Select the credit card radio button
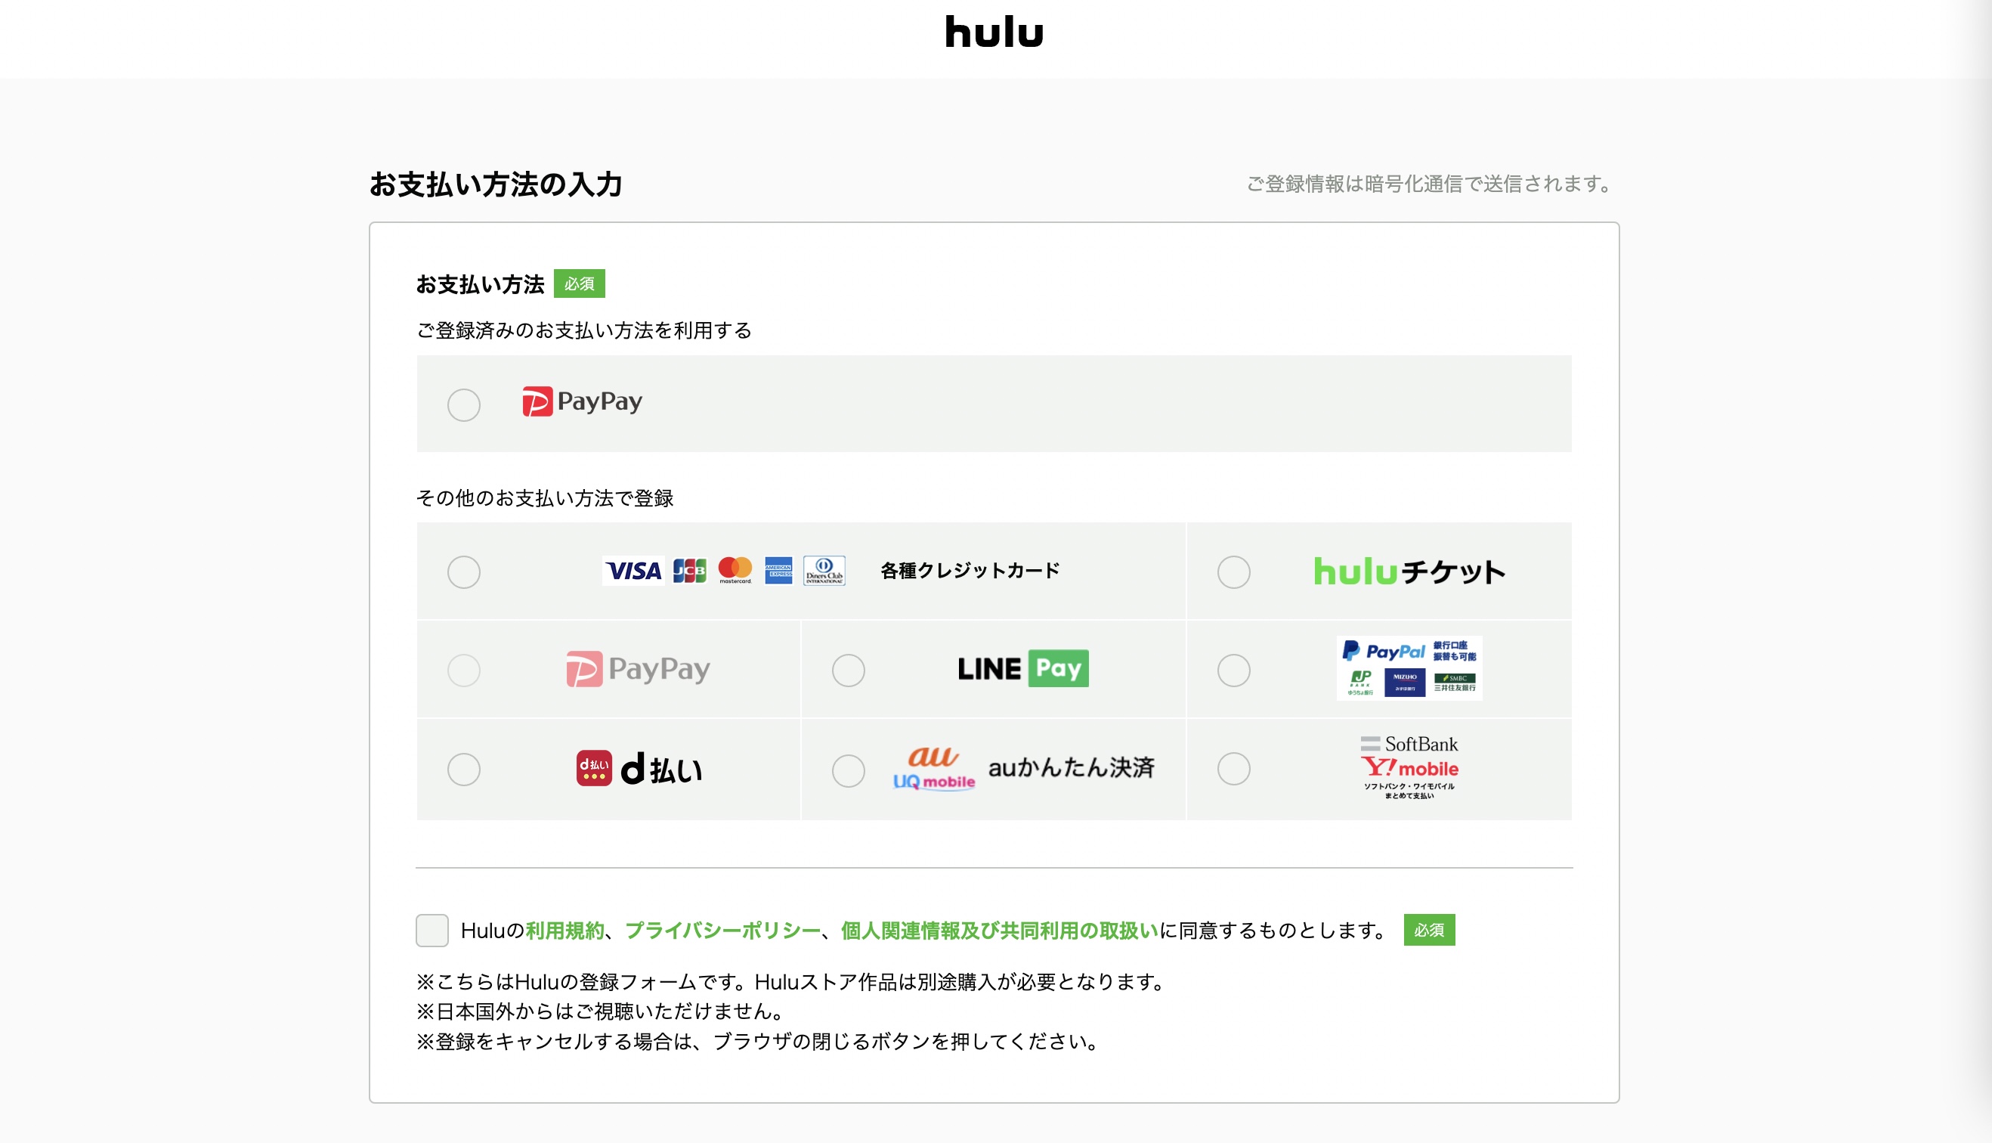The width and height of the screenshot is (1992, 1143). 464,572
